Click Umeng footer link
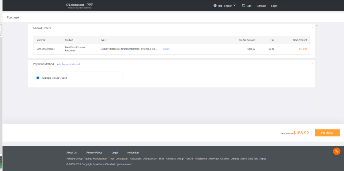 (234, 158)
